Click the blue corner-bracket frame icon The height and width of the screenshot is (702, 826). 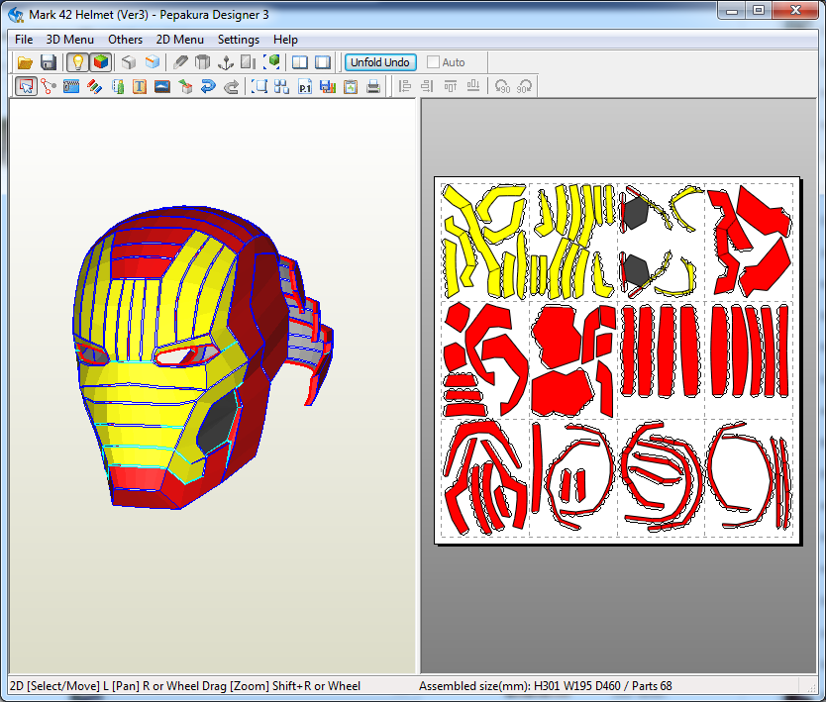point(259,86)
